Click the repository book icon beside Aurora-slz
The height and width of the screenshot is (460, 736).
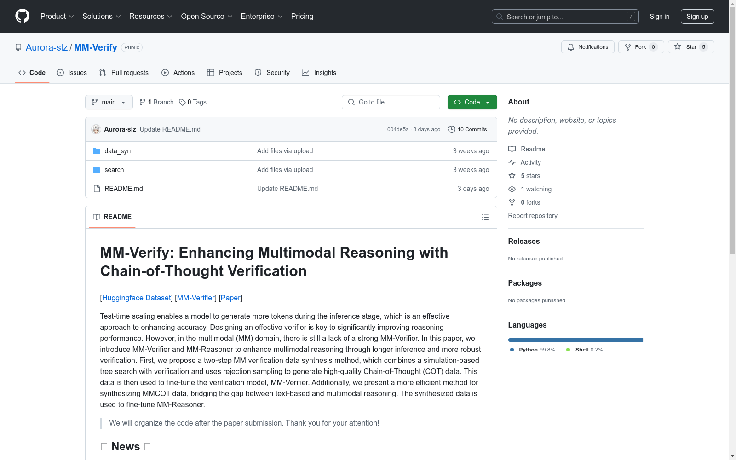18,47
